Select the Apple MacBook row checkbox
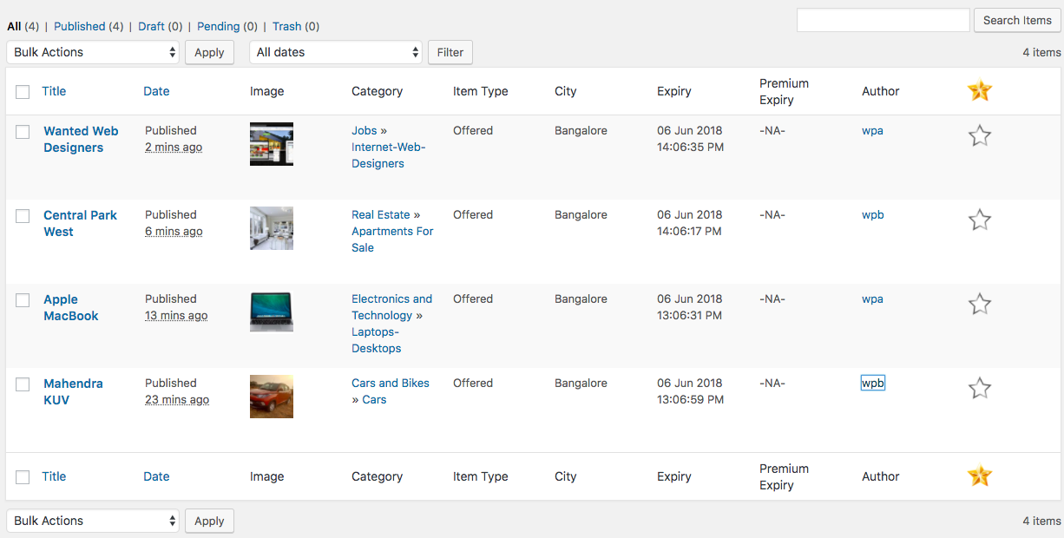The image size is (1064, 538). click(23, 300)
